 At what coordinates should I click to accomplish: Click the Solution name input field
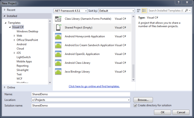81,106
